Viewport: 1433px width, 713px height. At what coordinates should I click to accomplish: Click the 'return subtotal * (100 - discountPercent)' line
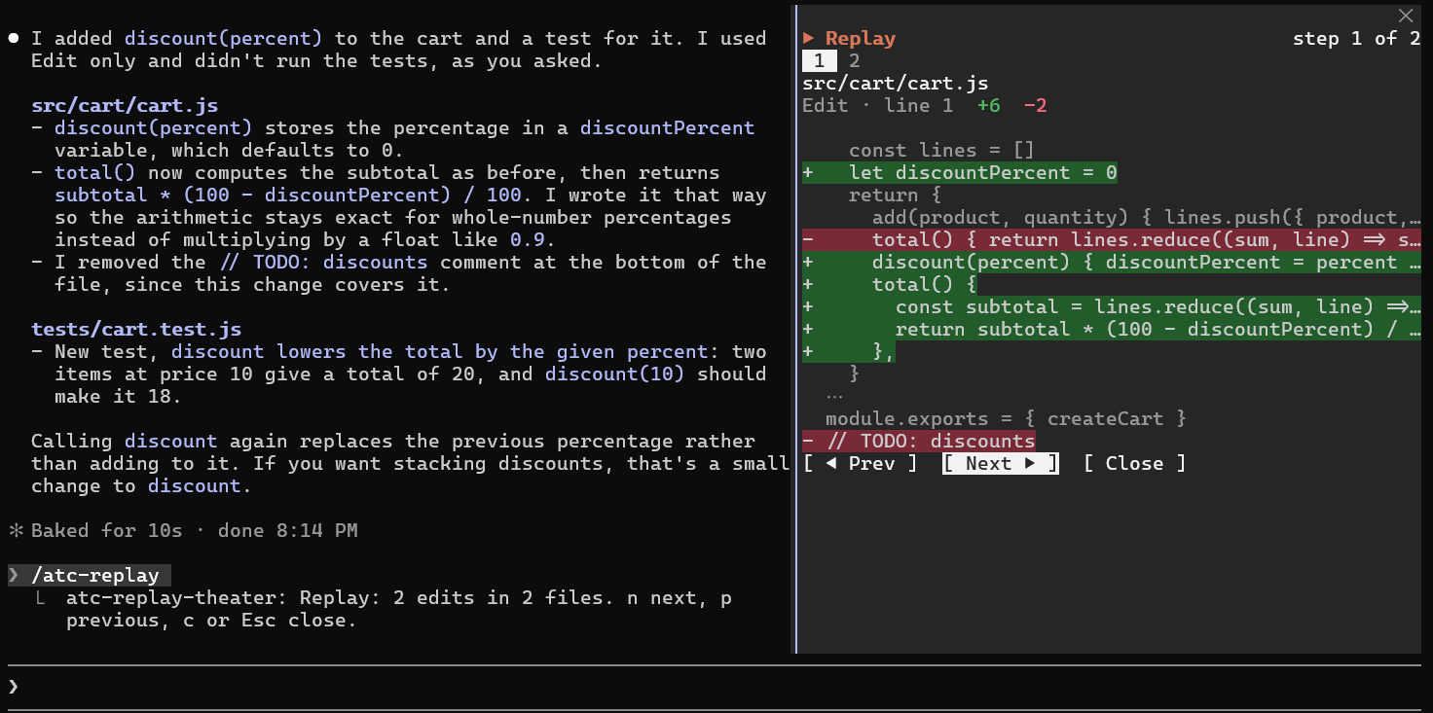tap(1112, 330)
